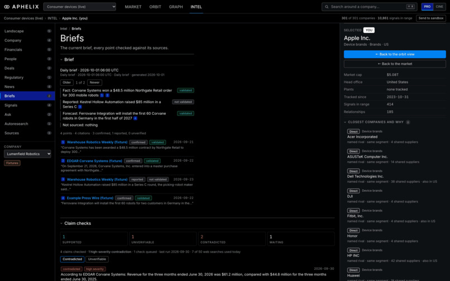The width and height of the screenshot is (450, 281).
Task: Click Back to the market
Action: point(395,64)
